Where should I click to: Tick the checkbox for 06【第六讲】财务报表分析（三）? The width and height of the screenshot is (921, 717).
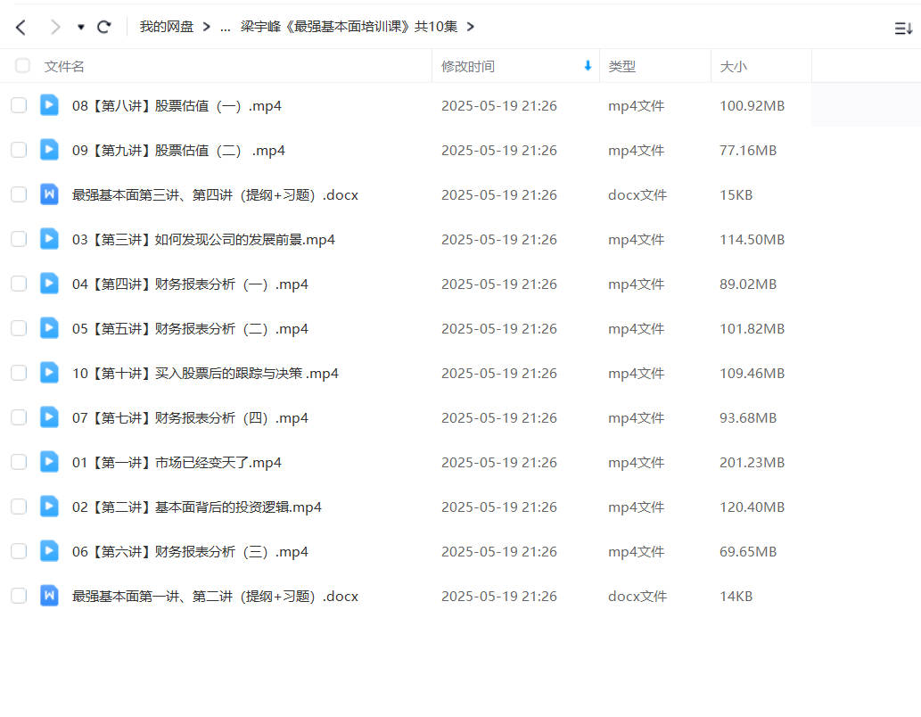click(x=19, y=551)
